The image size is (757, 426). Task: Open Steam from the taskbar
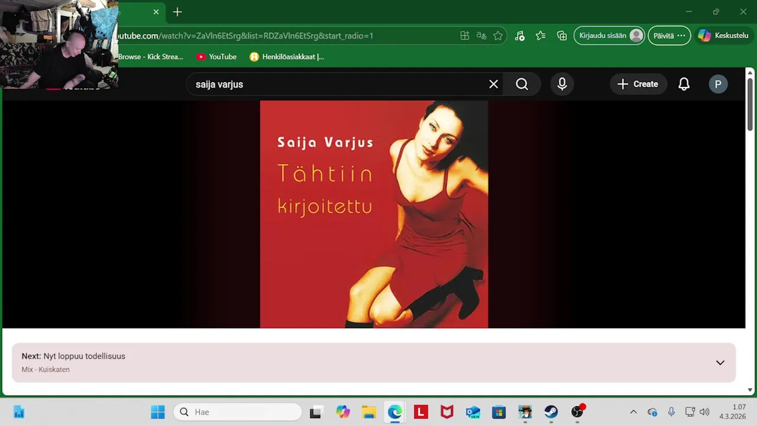coord(551,412)
